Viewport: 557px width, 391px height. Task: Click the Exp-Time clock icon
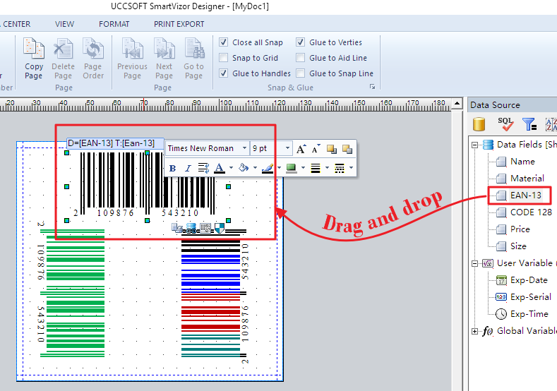coord(501,314)
